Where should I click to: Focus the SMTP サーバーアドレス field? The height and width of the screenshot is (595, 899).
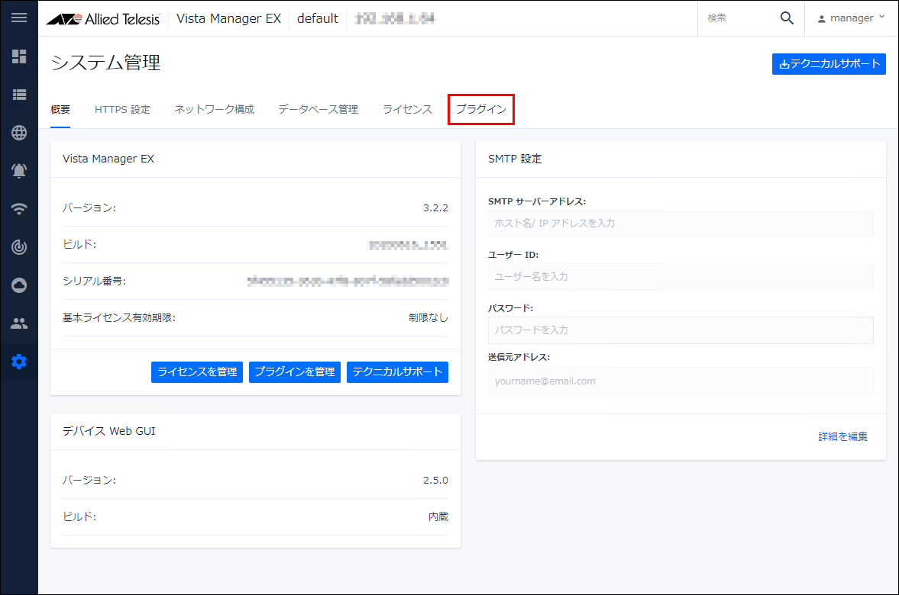681,224
